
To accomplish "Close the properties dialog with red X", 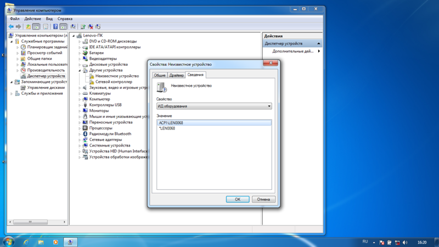I will [x=271, y=63].
